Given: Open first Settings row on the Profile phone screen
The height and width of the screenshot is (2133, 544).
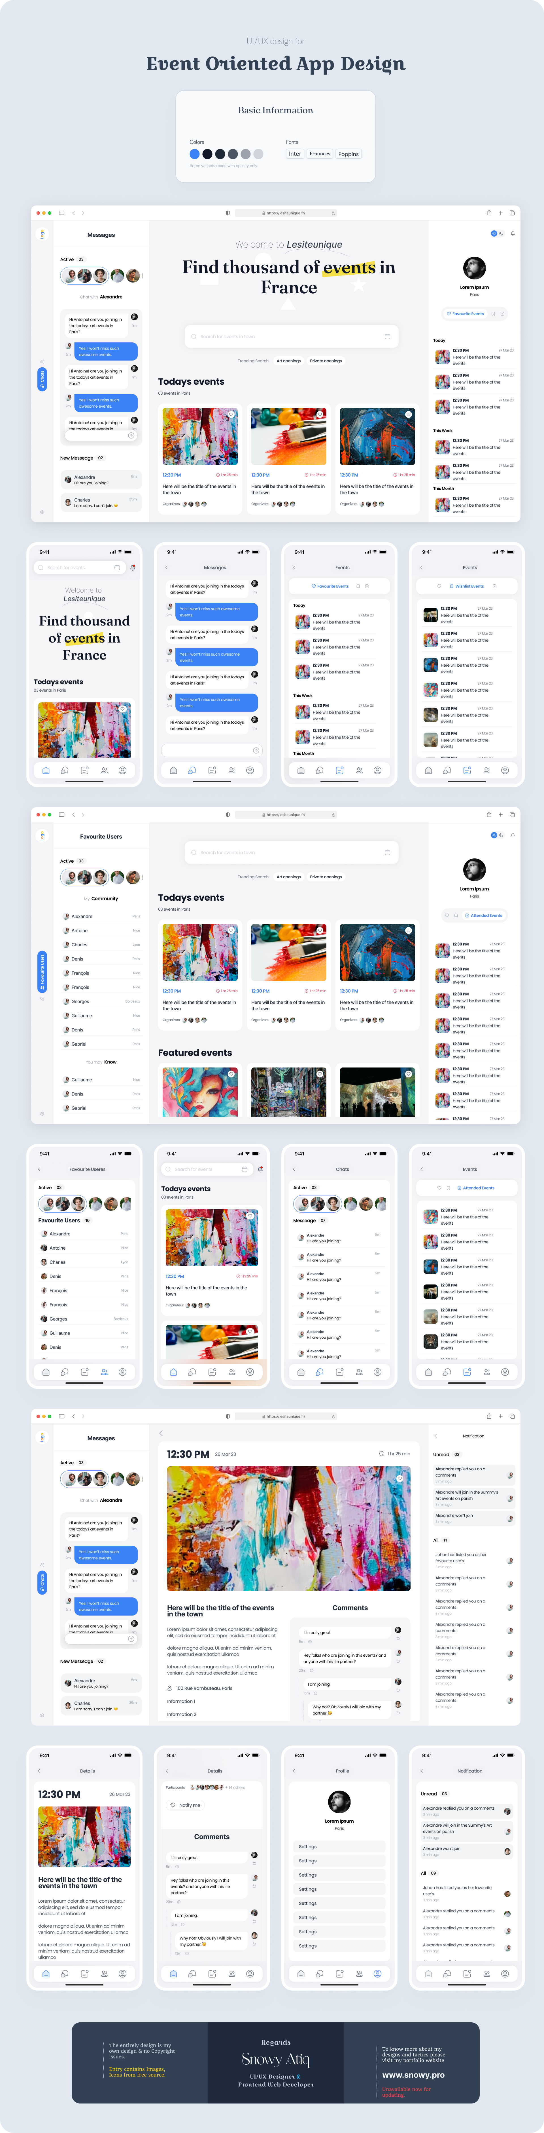Looking at the screenshot, I should [340, 1846].
